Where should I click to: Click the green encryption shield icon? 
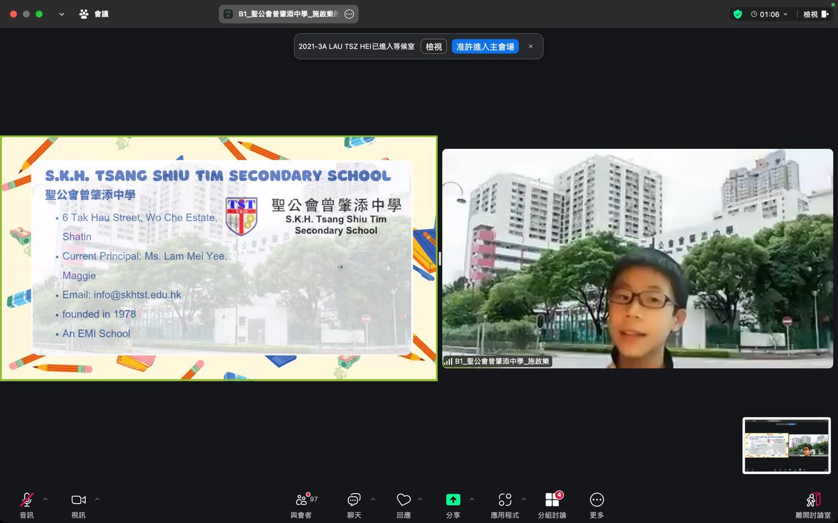click(x=738, y=14)
